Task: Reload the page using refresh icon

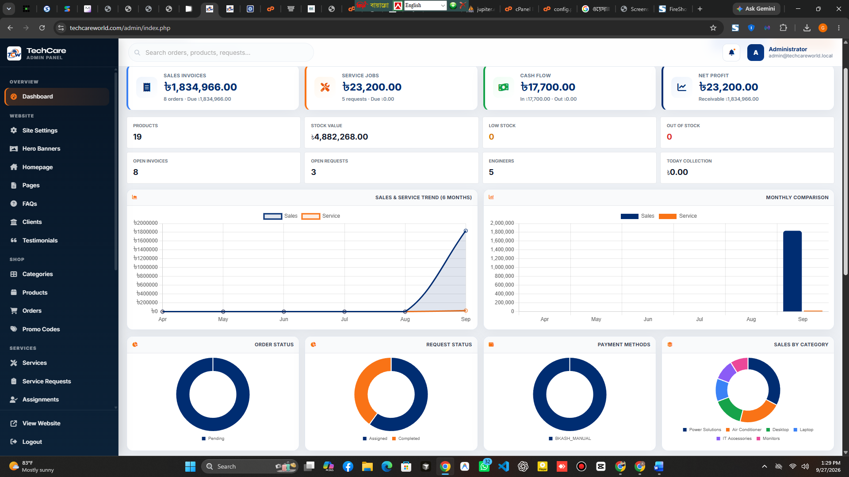Action: click(x=42, y=28)
